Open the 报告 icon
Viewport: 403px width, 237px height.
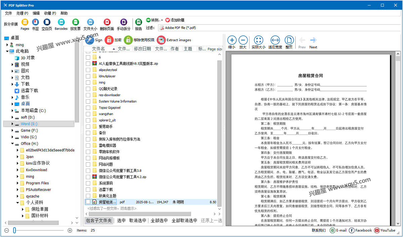tap(138, 22)
